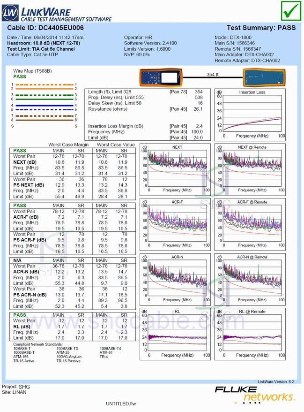304x412 pixels.
Task: Click the LinkWare LW logo icon
Action: [10, 13]
